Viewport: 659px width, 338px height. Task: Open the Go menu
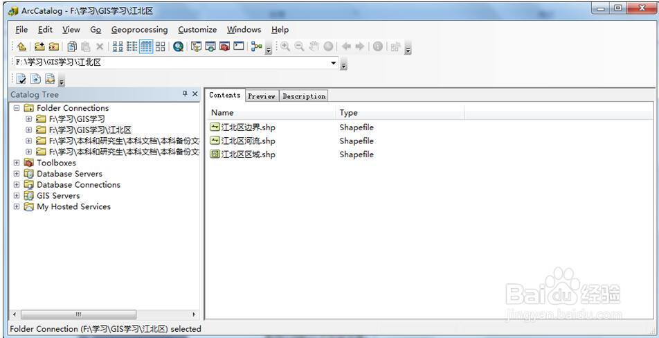click(96, 30)
